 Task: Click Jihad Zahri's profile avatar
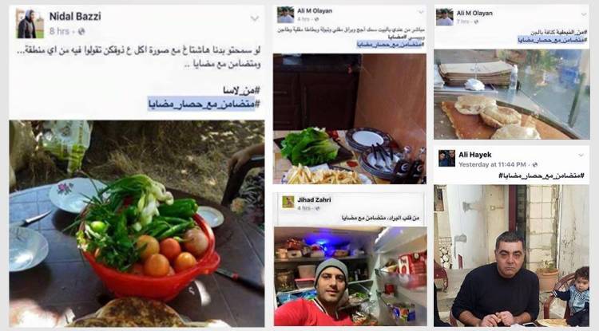coord(288,202)
